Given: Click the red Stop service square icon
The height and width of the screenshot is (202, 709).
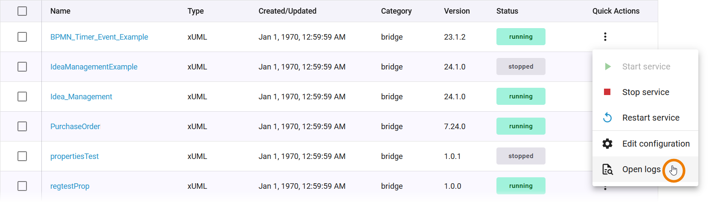Looking at the screenshot, I should (607, 92).
